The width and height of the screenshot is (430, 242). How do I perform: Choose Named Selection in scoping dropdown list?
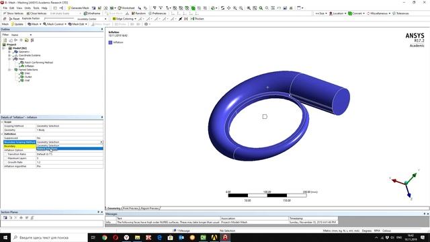70,149
